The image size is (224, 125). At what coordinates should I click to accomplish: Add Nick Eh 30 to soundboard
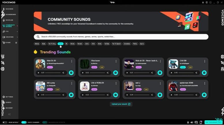point(71,73)
